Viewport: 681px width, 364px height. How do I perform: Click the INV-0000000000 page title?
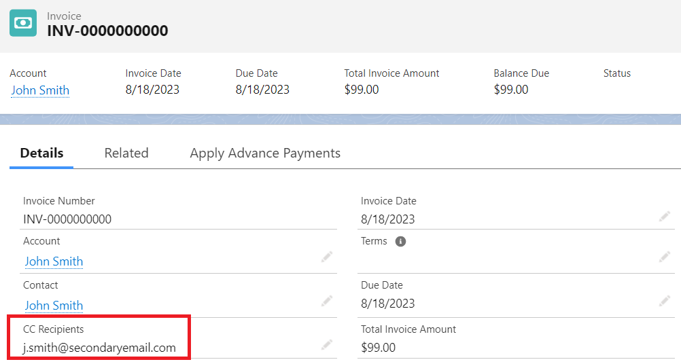107,31
